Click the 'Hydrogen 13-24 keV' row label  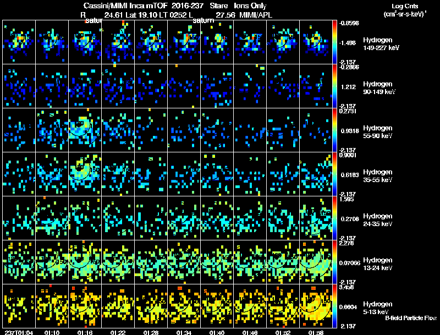point(378,264)
